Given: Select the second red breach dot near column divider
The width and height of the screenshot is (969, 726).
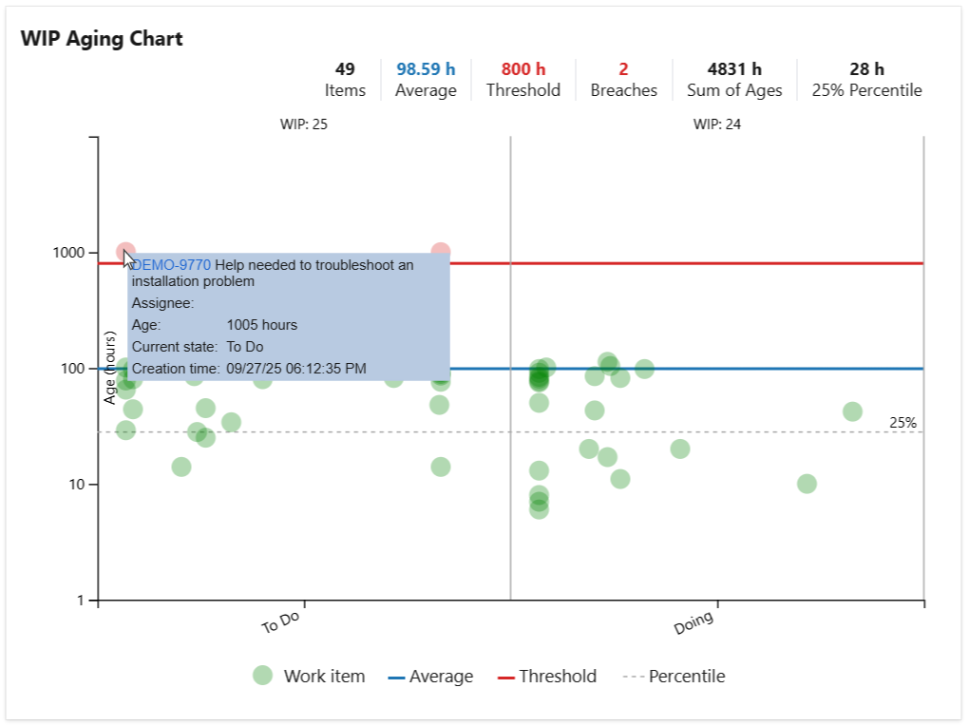Looking at the screenshot, I should [440, 250].
